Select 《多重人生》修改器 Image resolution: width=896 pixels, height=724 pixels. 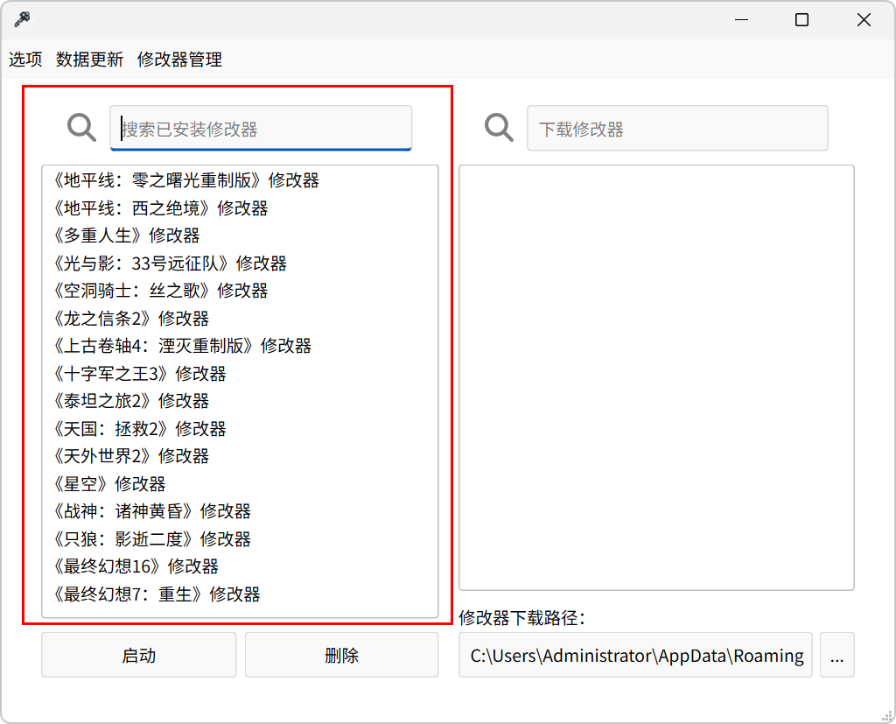(x=240, y=235)
